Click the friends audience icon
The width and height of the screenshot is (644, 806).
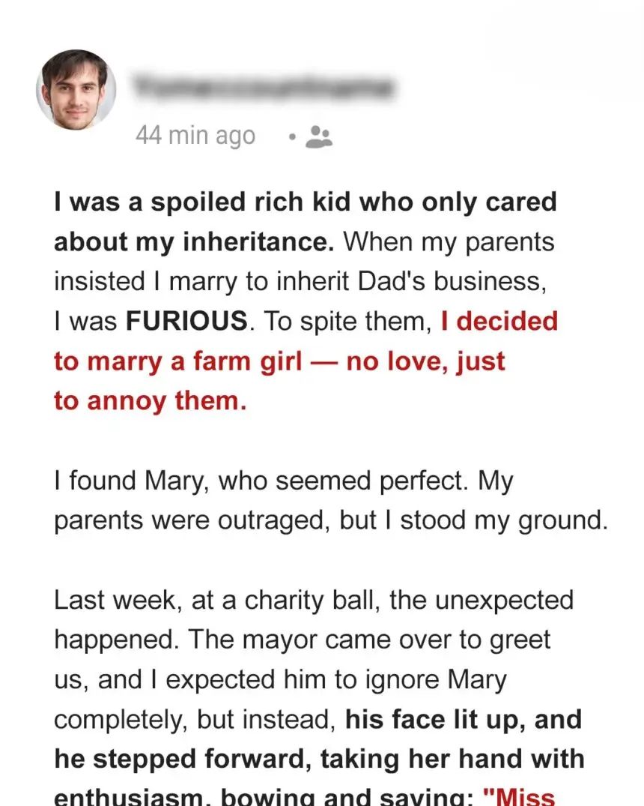(321, 136)
